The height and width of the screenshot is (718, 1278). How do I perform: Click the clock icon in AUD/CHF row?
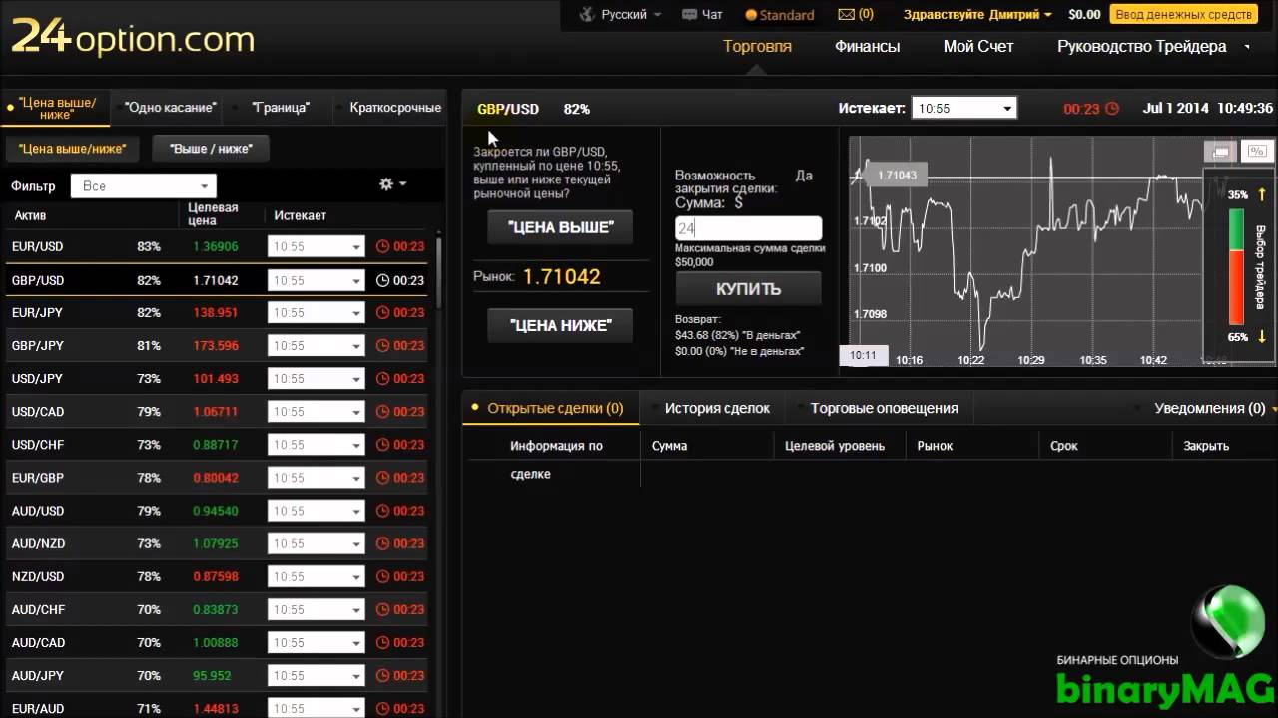click(x=383, y=609)
